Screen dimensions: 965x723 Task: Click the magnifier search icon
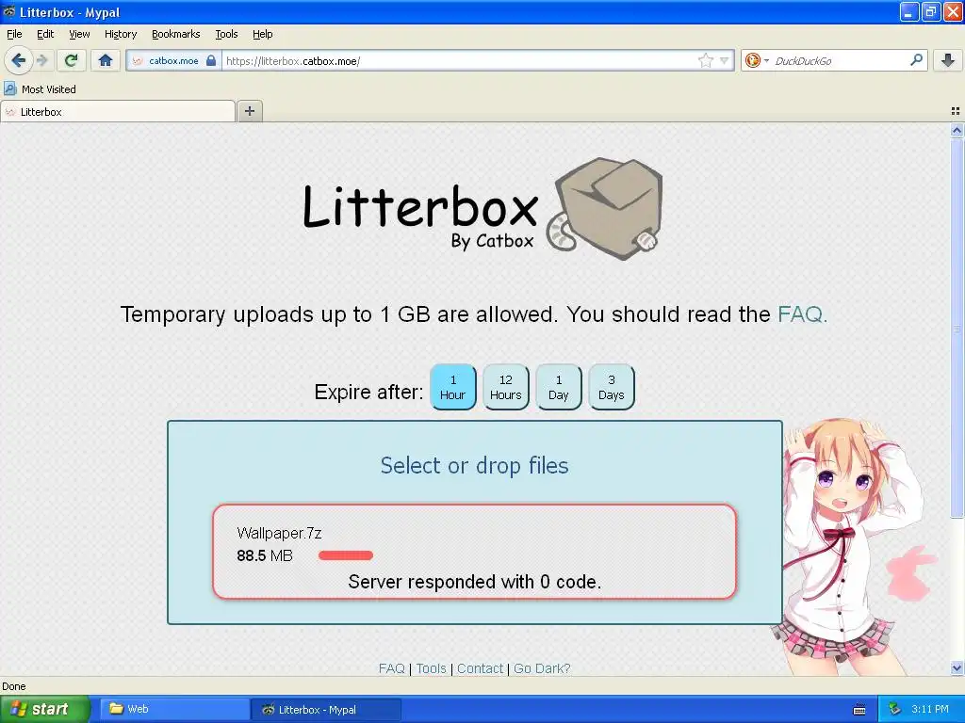coord(916,59)
